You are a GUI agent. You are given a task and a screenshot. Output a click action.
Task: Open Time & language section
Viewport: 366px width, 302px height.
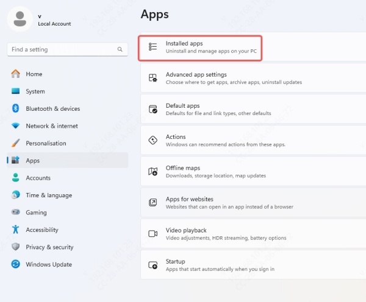tap(68, 195)
